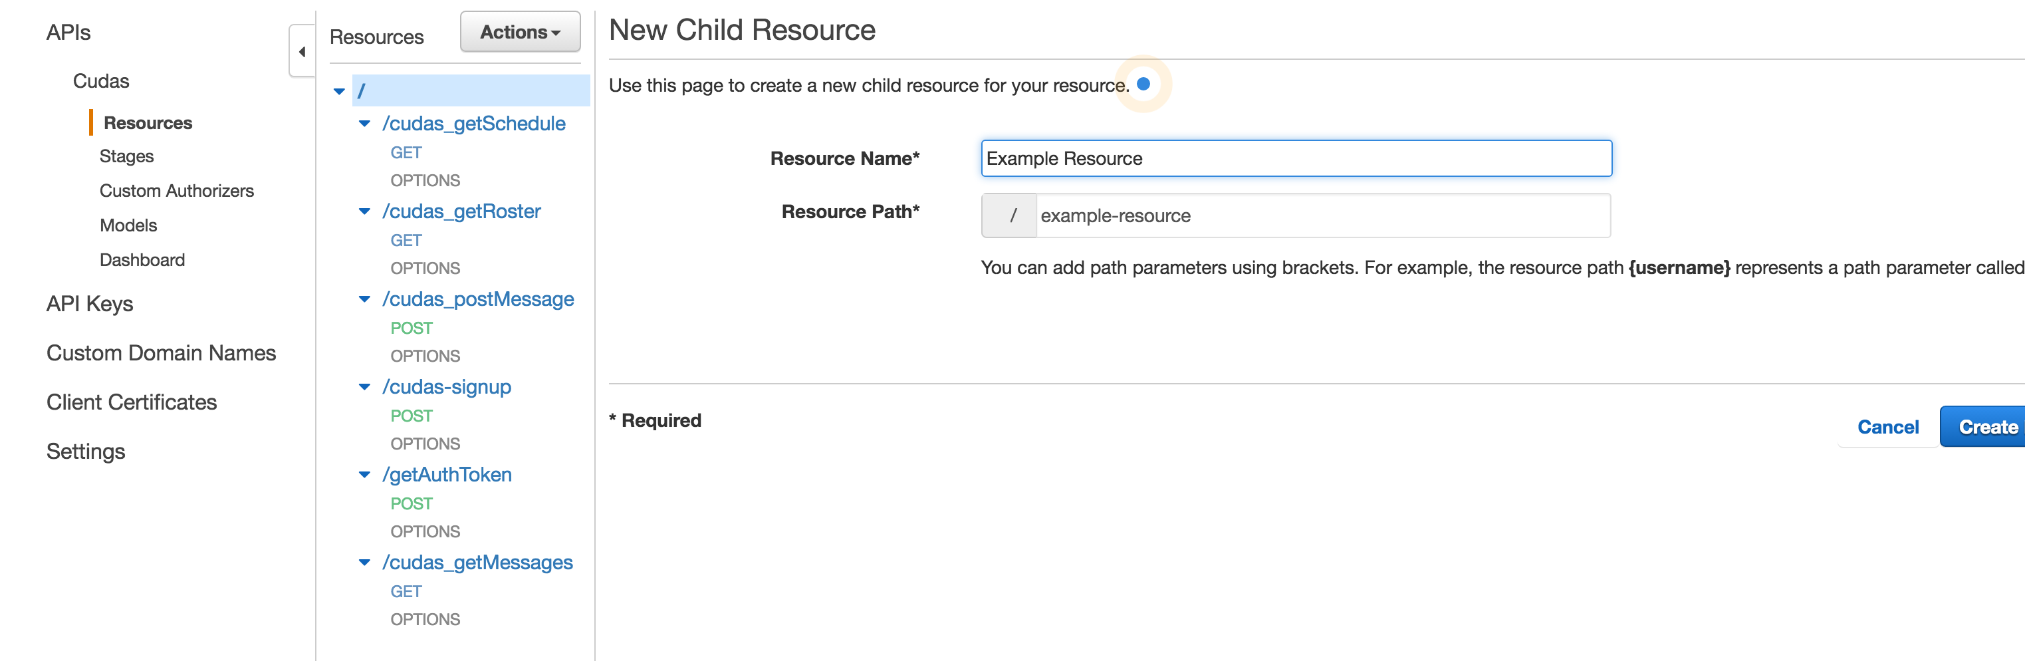Go to API Keys
The width and height of the screenshot is (2025, 661).
point(90,304)
